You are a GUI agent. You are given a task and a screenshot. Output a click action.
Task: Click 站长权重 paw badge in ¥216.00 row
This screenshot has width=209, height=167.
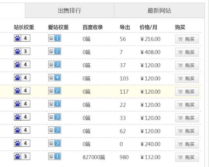tap(22, 39)
